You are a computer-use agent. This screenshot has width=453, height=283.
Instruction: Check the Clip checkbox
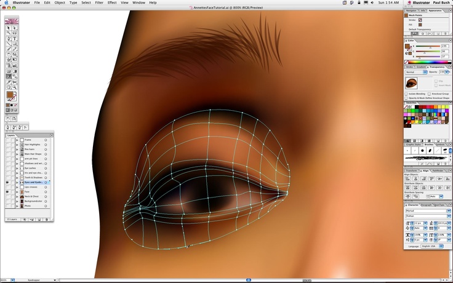pyautogui.click(x=436, y=81)
